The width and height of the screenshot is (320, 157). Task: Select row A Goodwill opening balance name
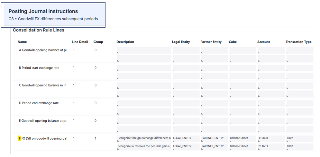(x=42, y=50)
